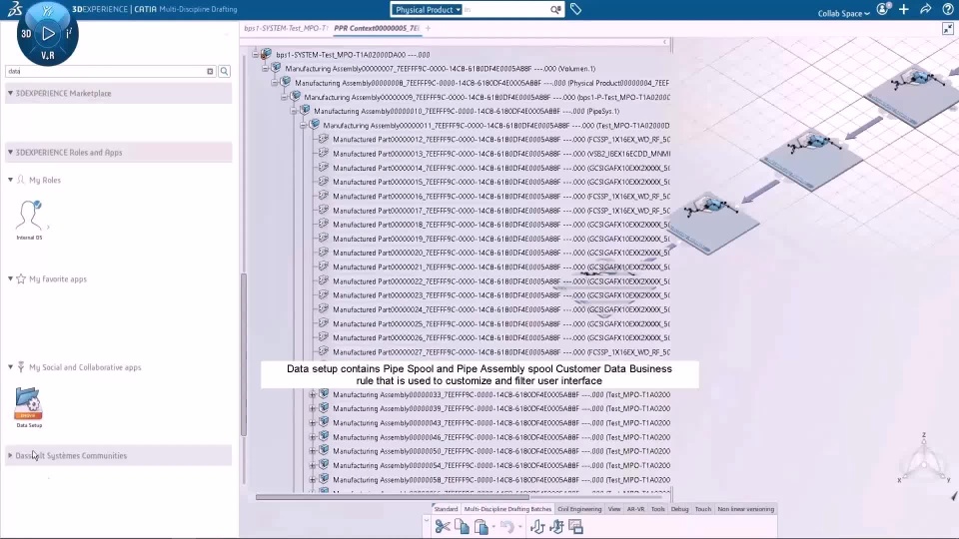The image size is (959, 539).
Task: Open Multi-Discipline Drafting Batches tab
Action: coord(507,509)
